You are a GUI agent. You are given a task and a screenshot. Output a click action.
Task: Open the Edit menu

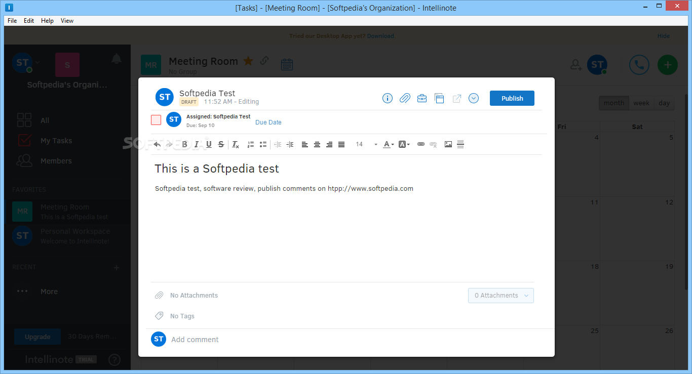click(29, 21)
